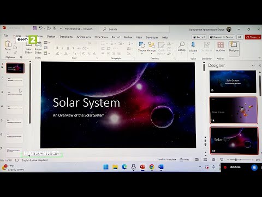Click the Font Color icon
The image size is (262, 197).
tap(65, 54)
